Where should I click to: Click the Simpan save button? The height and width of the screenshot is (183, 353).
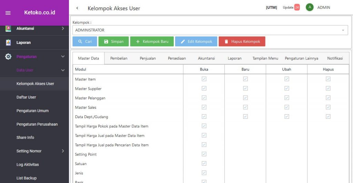coord(113,41)
